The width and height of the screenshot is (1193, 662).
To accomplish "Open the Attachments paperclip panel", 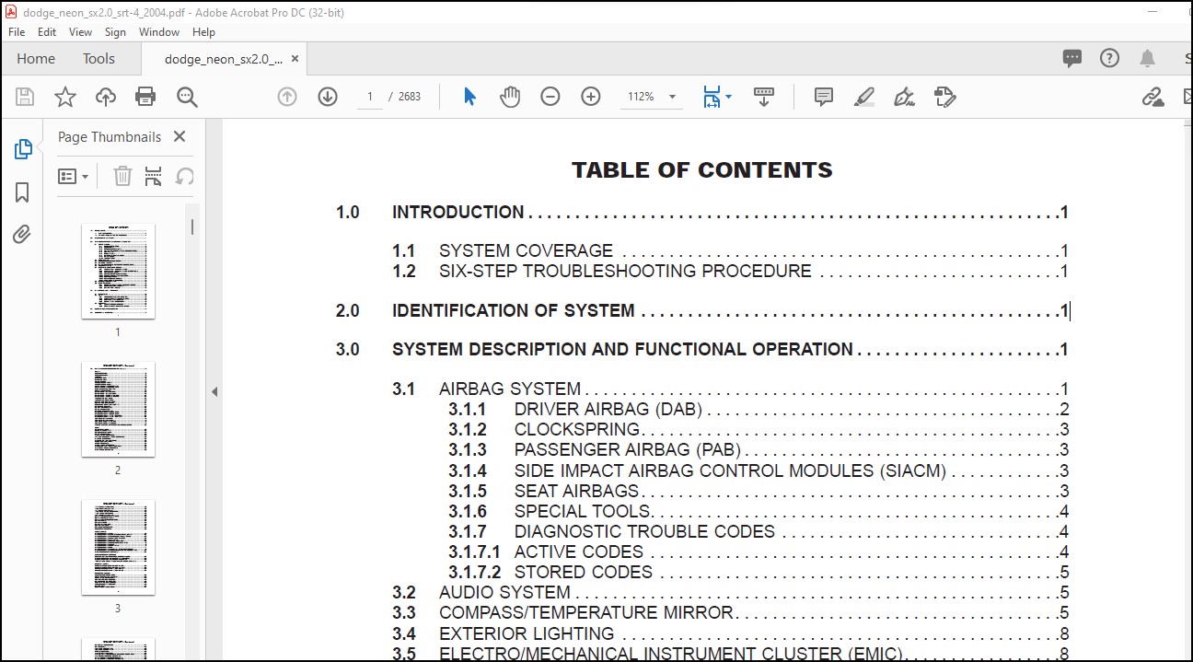I will coord(23,235).
